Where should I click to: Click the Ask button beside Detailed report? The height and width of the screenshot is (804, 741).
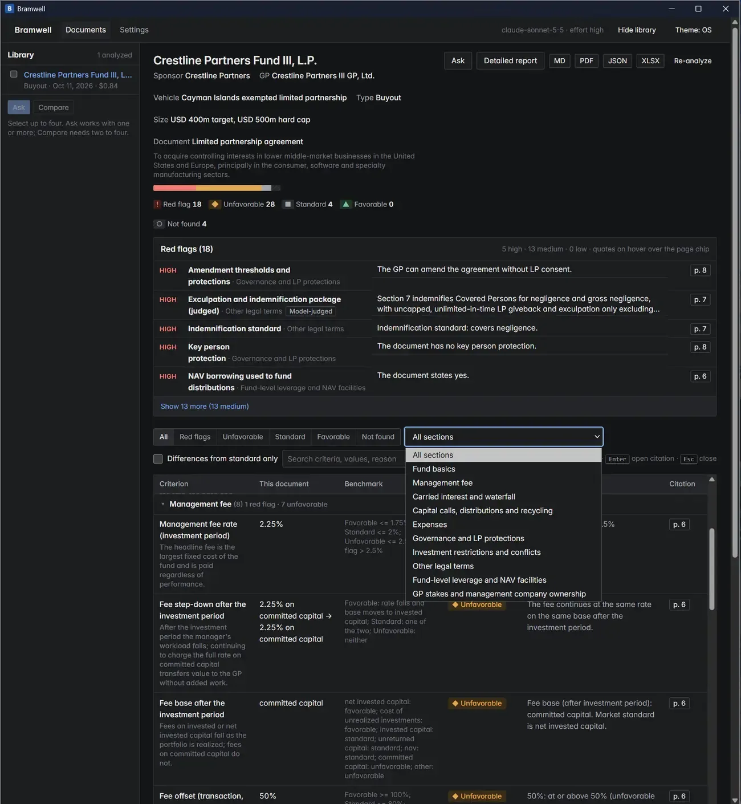click(x=458, y=61)
